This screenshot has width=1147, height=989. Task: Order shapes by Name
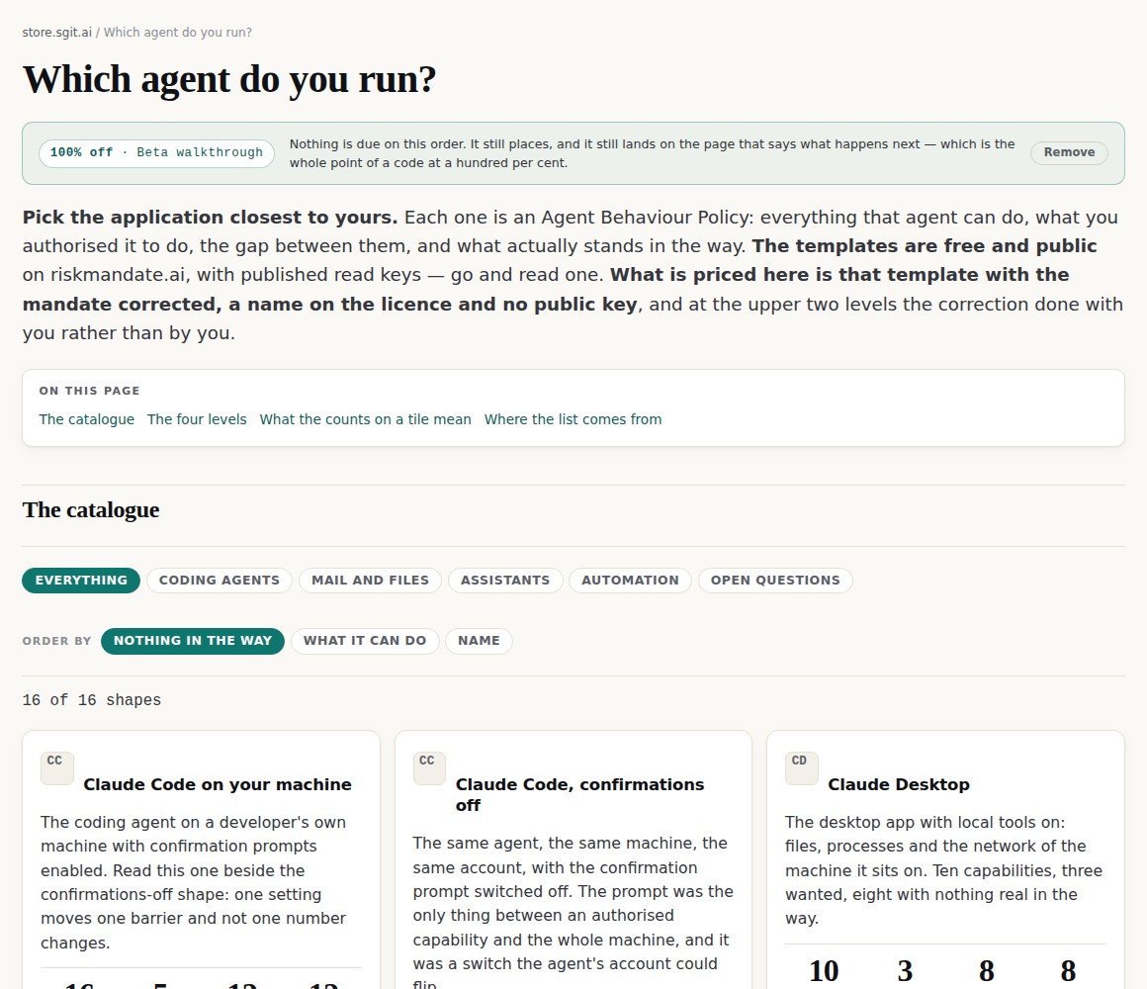coord(480,641)
